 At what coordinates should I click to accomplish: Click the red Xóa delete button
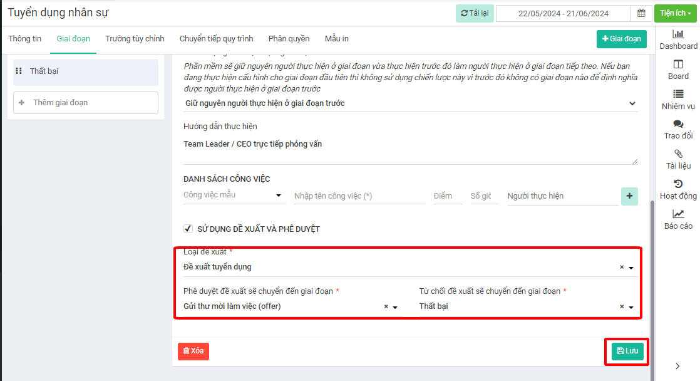(x=193, y=352)
